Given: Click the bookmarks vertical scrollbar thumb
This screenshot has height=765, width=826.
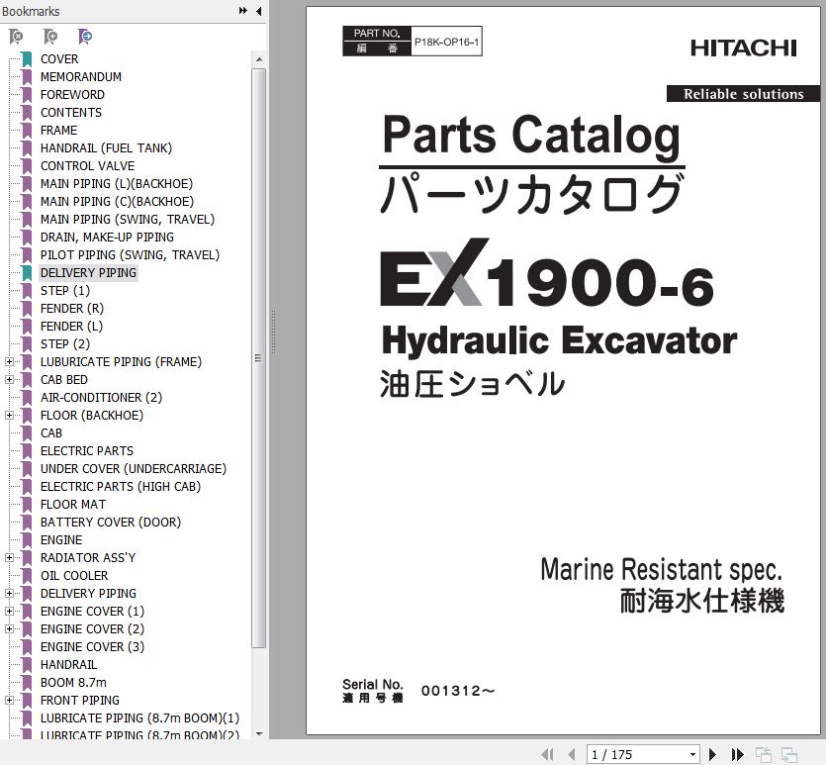Looking at the screenshot, I should tap(258, 358).
